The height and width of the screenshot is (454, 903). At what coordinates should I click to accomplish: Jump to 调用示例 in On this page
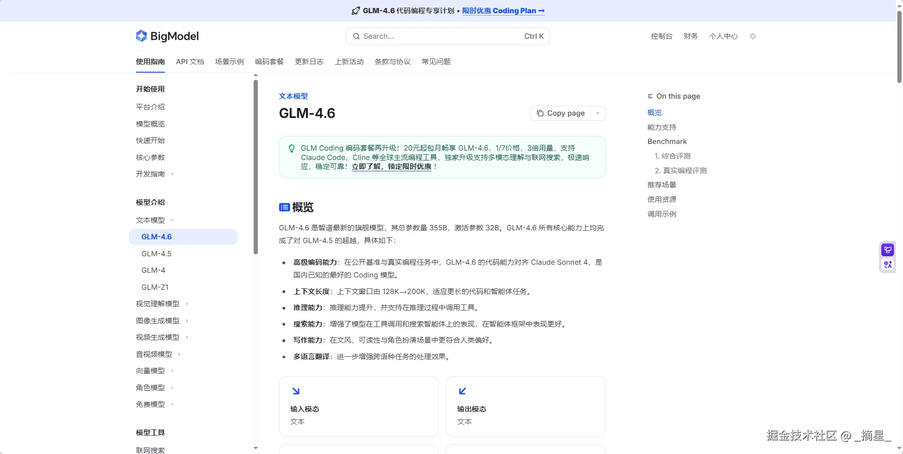click(662, 214)
